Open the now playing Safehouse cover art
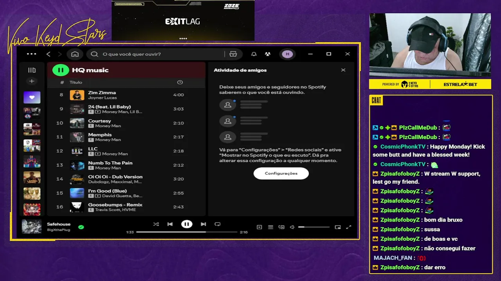Image resolution: width=501 pixels, height=281 pixels. click(x=31, y=227)
